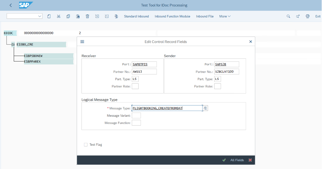Click the Expand subtree icon
Viewport: 322px width, 169px height.
(97, 16)
